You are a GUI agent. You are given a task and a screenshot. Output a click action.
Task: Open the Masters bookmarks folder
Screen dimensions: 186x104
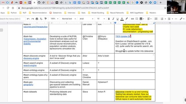(x=151, y=13)
